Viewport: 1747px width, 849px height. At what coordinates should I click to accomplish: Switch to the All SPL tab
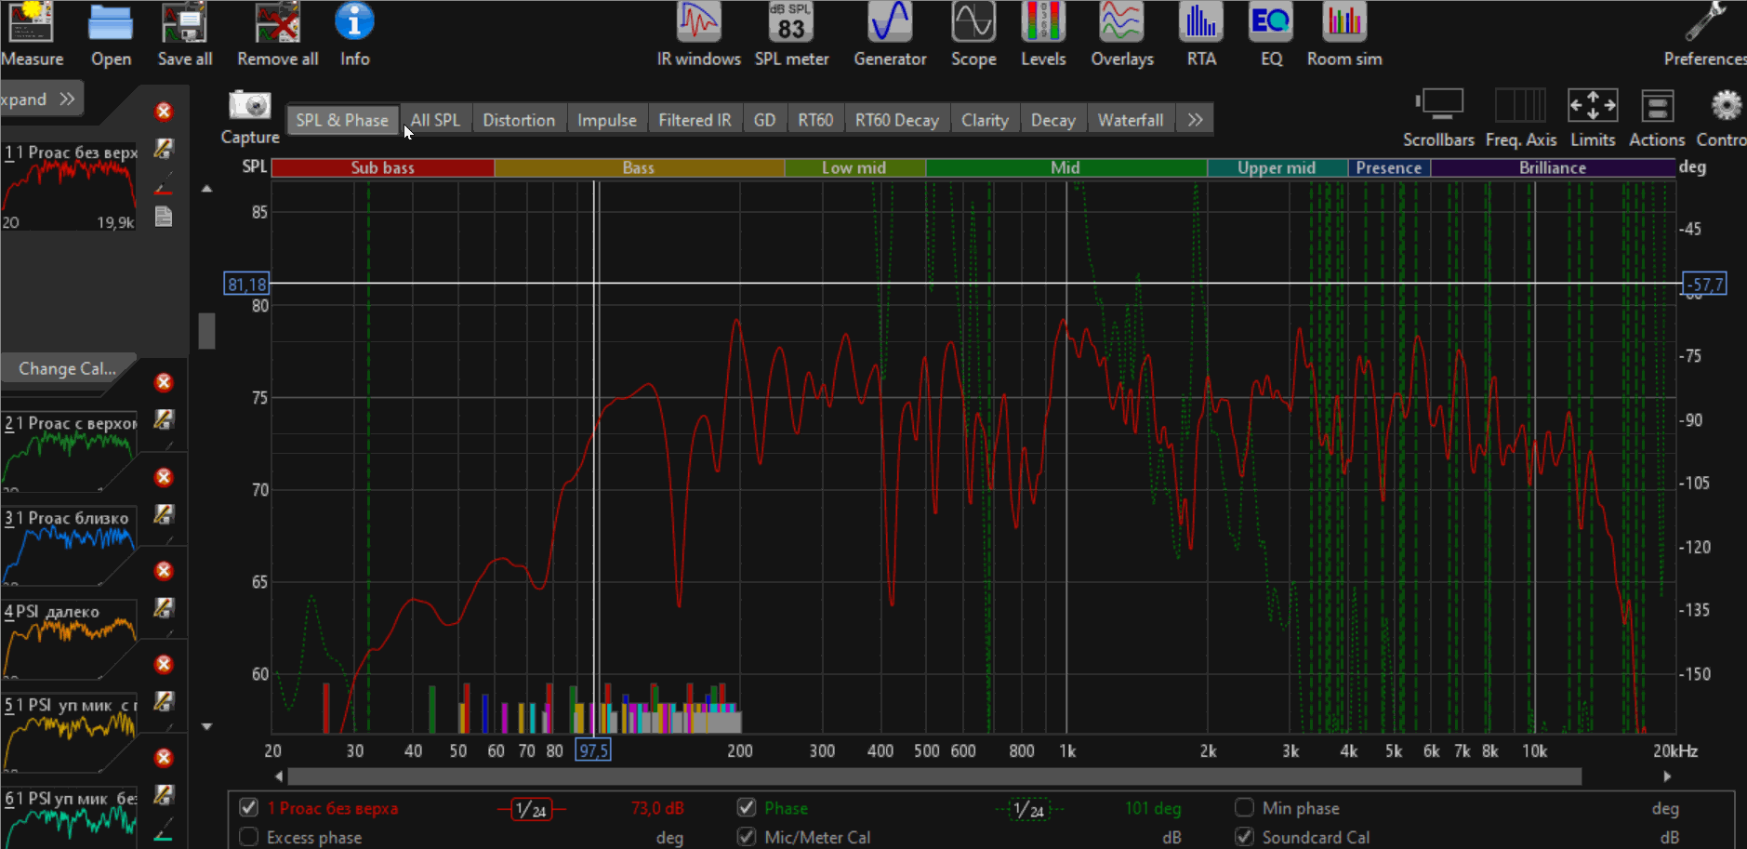(x=435, y=120)
